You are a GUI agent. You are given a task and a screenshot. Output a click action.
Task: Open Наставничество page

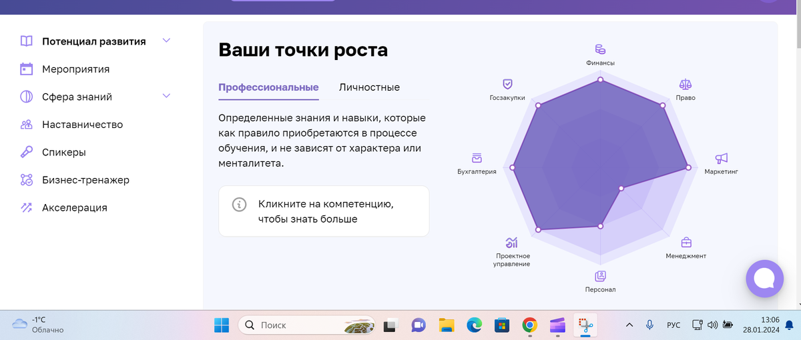point(82,124)
